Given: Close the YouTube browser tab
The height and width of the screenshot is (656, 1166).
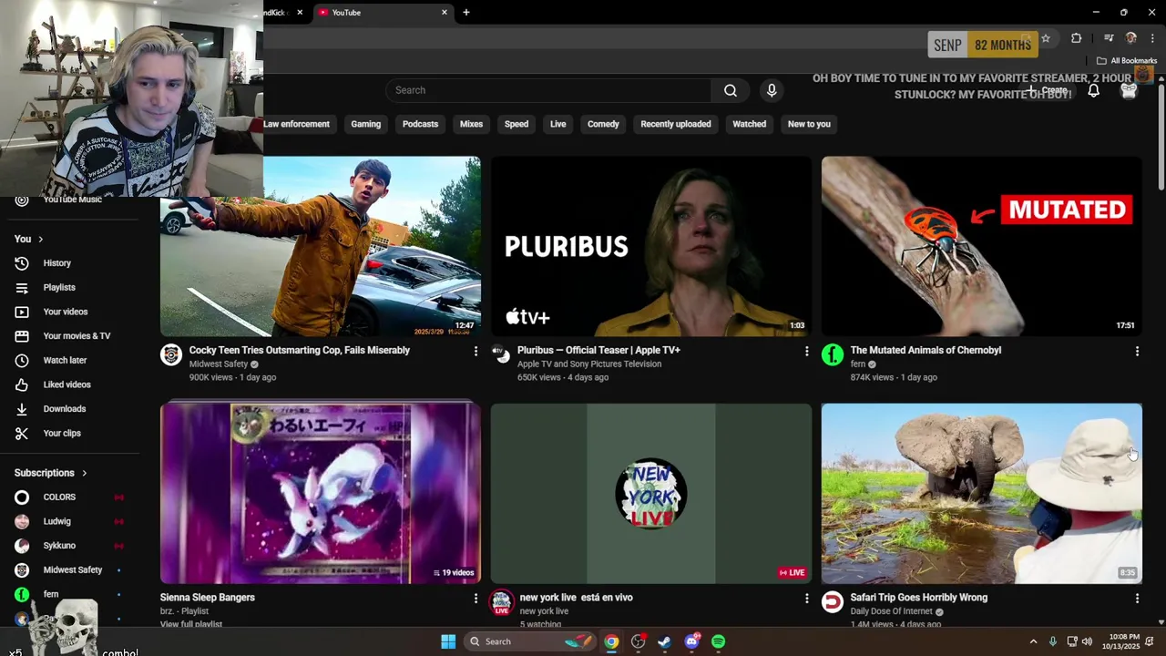Looking at the screenshot, I should click(445, 13).
